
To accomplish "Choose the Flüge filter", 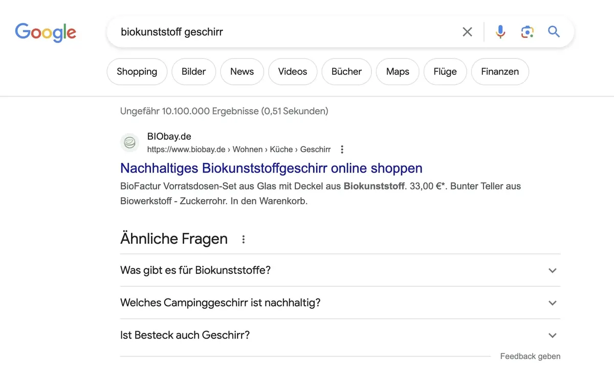I will (445, 72).
